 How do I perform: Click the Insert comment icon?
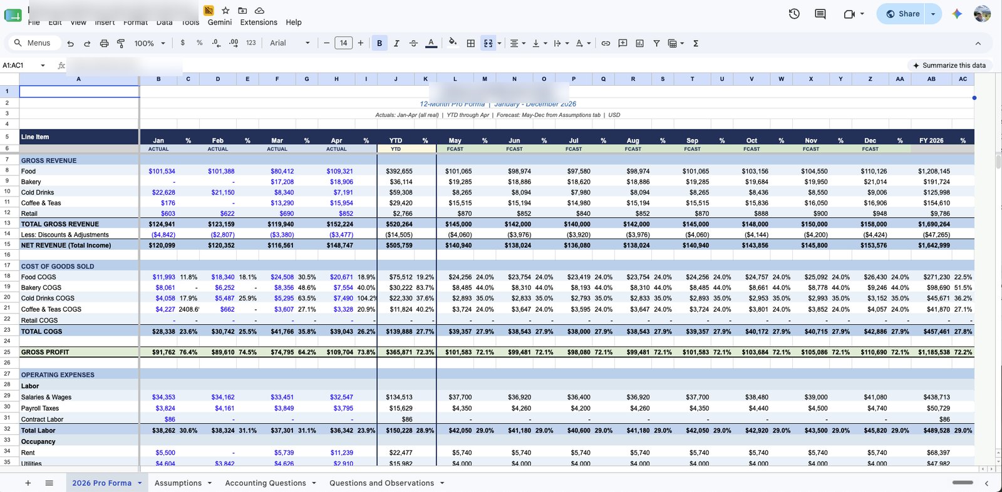click(x=622, y=43)
